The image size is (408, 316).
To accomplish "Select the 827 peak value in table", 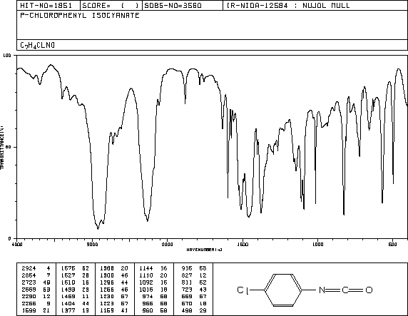I will [x=187, y=275].
